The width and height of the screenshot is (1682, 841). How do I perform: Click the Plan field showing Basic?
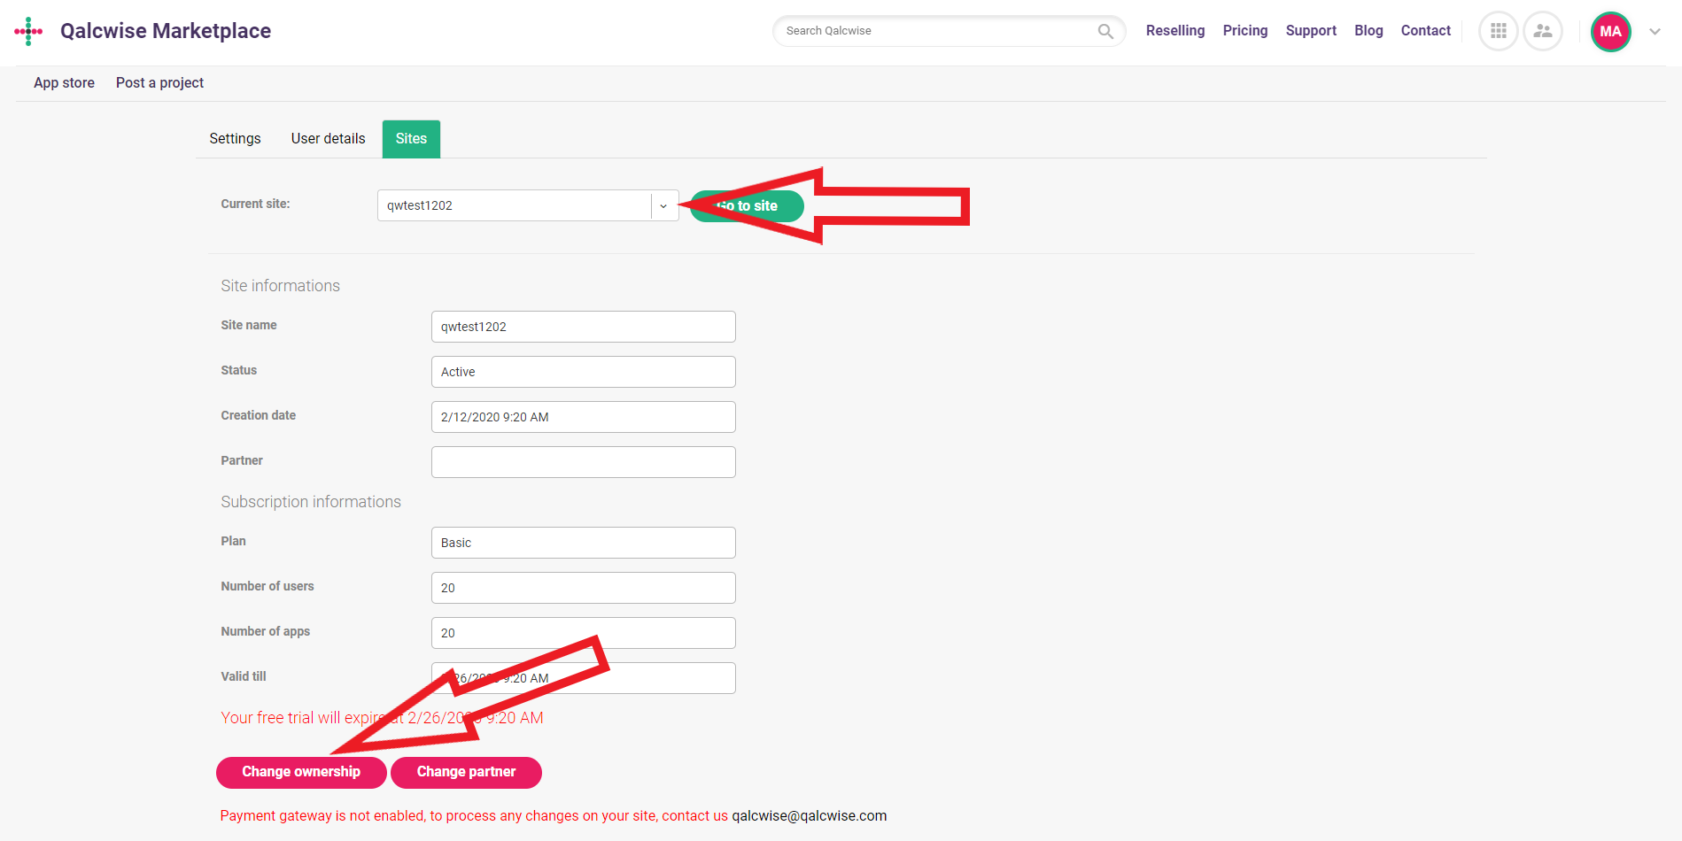tap(583, 543)
